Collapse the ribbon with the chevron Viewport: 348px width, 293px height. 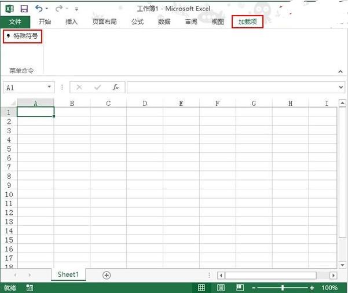[x=340, y=71]
